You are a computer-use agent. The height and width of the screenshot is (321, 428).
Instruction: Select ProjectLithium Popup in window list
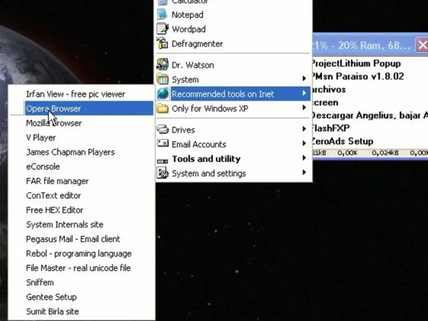pyautogui.click(x=356, y=64)
